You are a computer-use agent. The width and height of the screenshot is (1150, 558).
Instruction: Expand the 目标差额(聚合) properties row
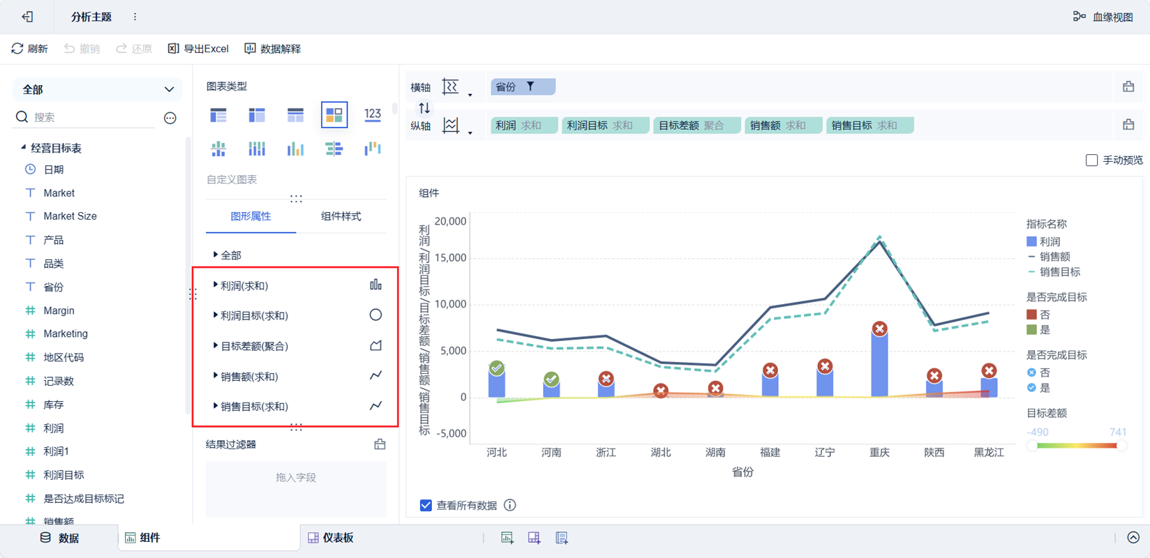pyautogui.click(x=216, y=345)
